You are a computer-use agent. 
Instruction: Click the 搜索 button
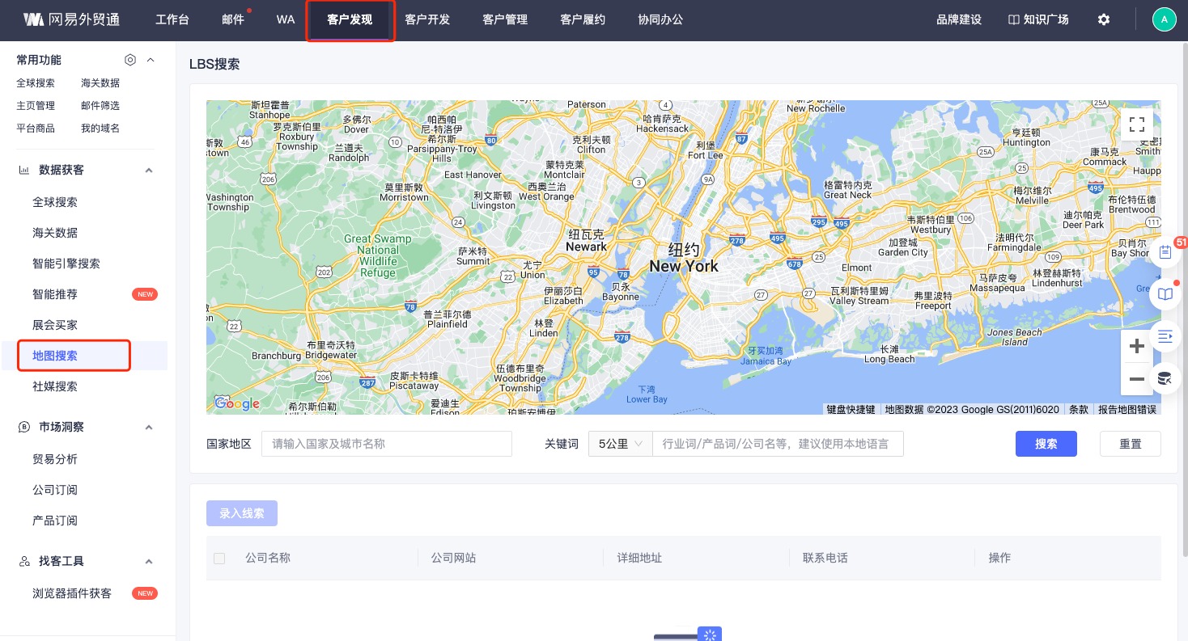[1046, 444]
